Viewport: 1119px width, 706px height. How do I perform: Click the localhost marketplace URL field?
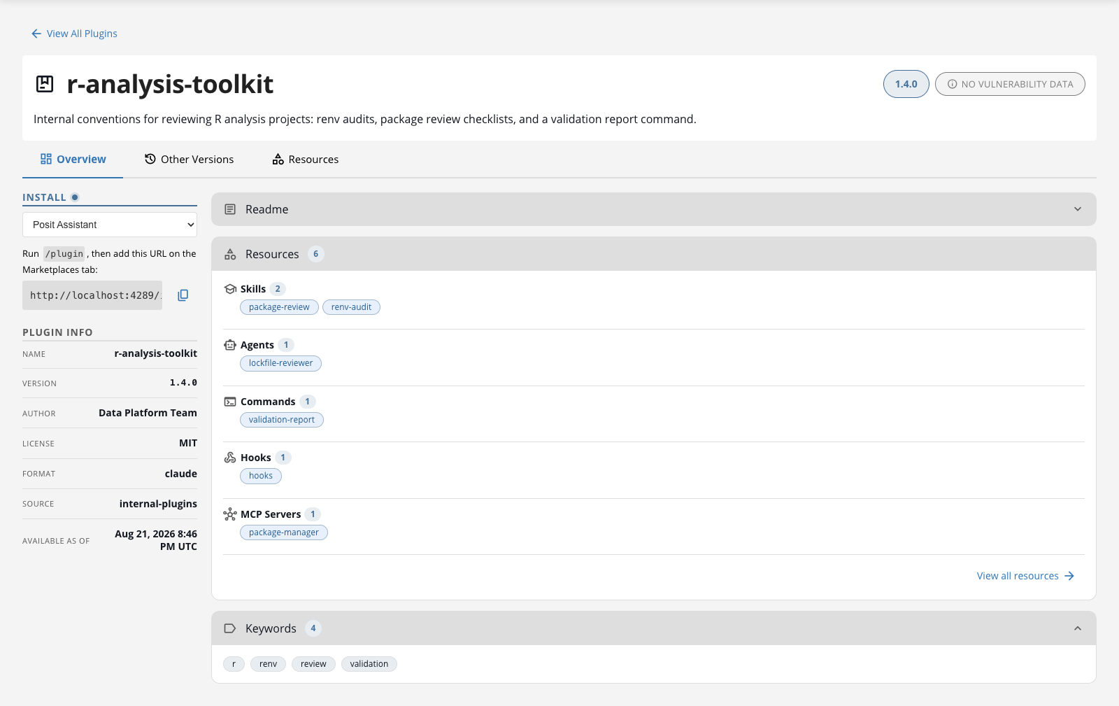tap(92, 295)
